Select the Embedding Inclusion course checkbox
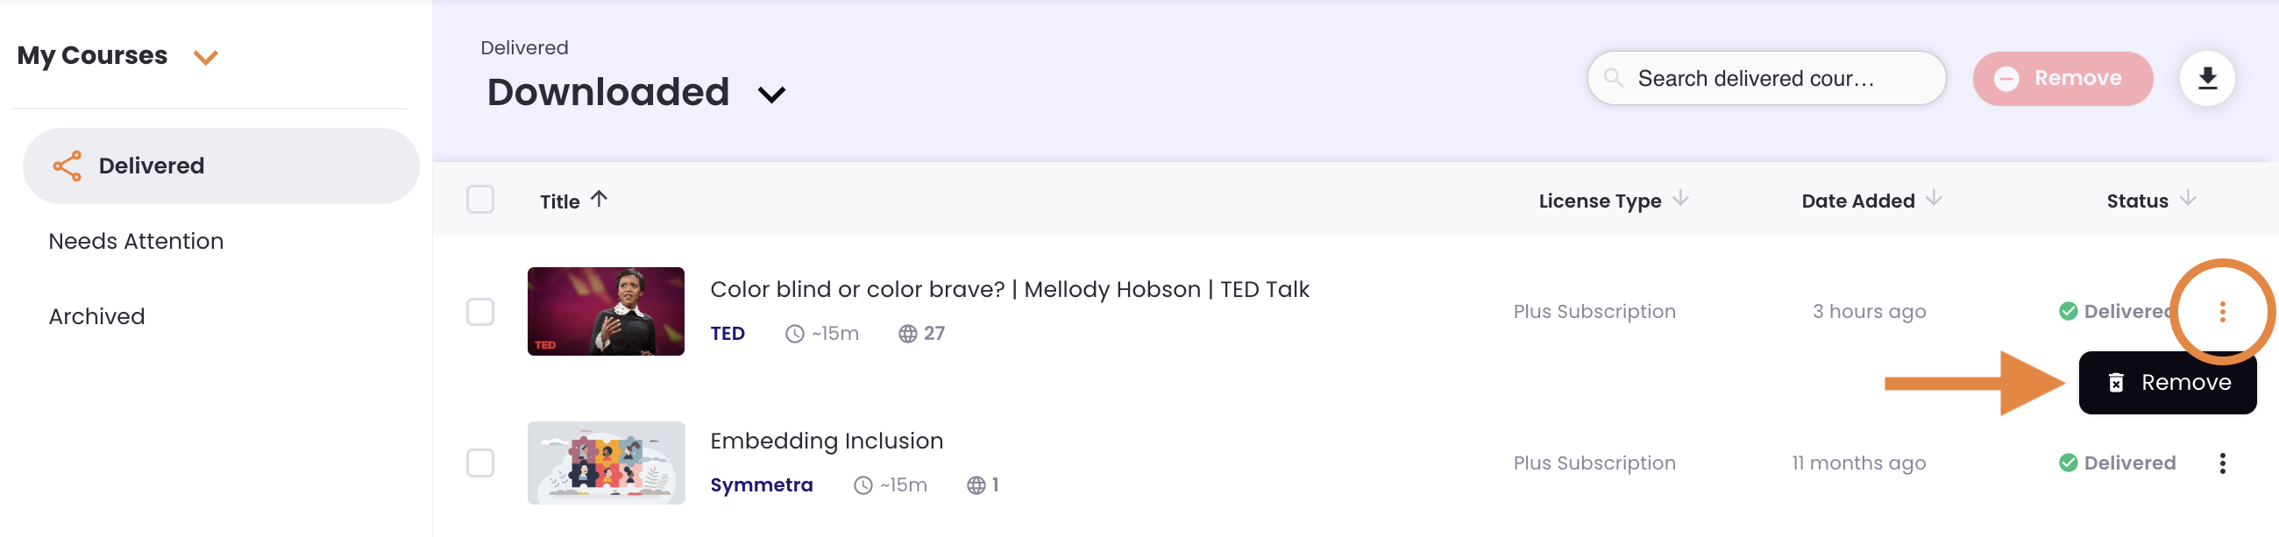Image resolution: width=2279 pixels, height=537 pixels. [x=480, y=463]
